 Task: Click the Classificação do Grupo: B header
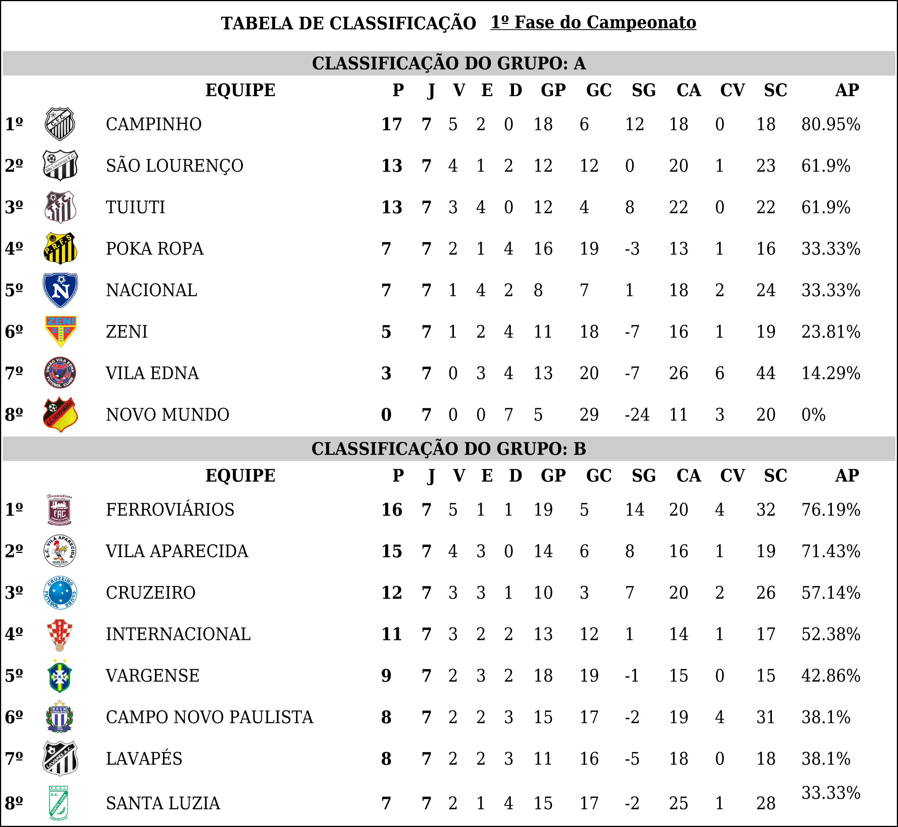point(449,449)
